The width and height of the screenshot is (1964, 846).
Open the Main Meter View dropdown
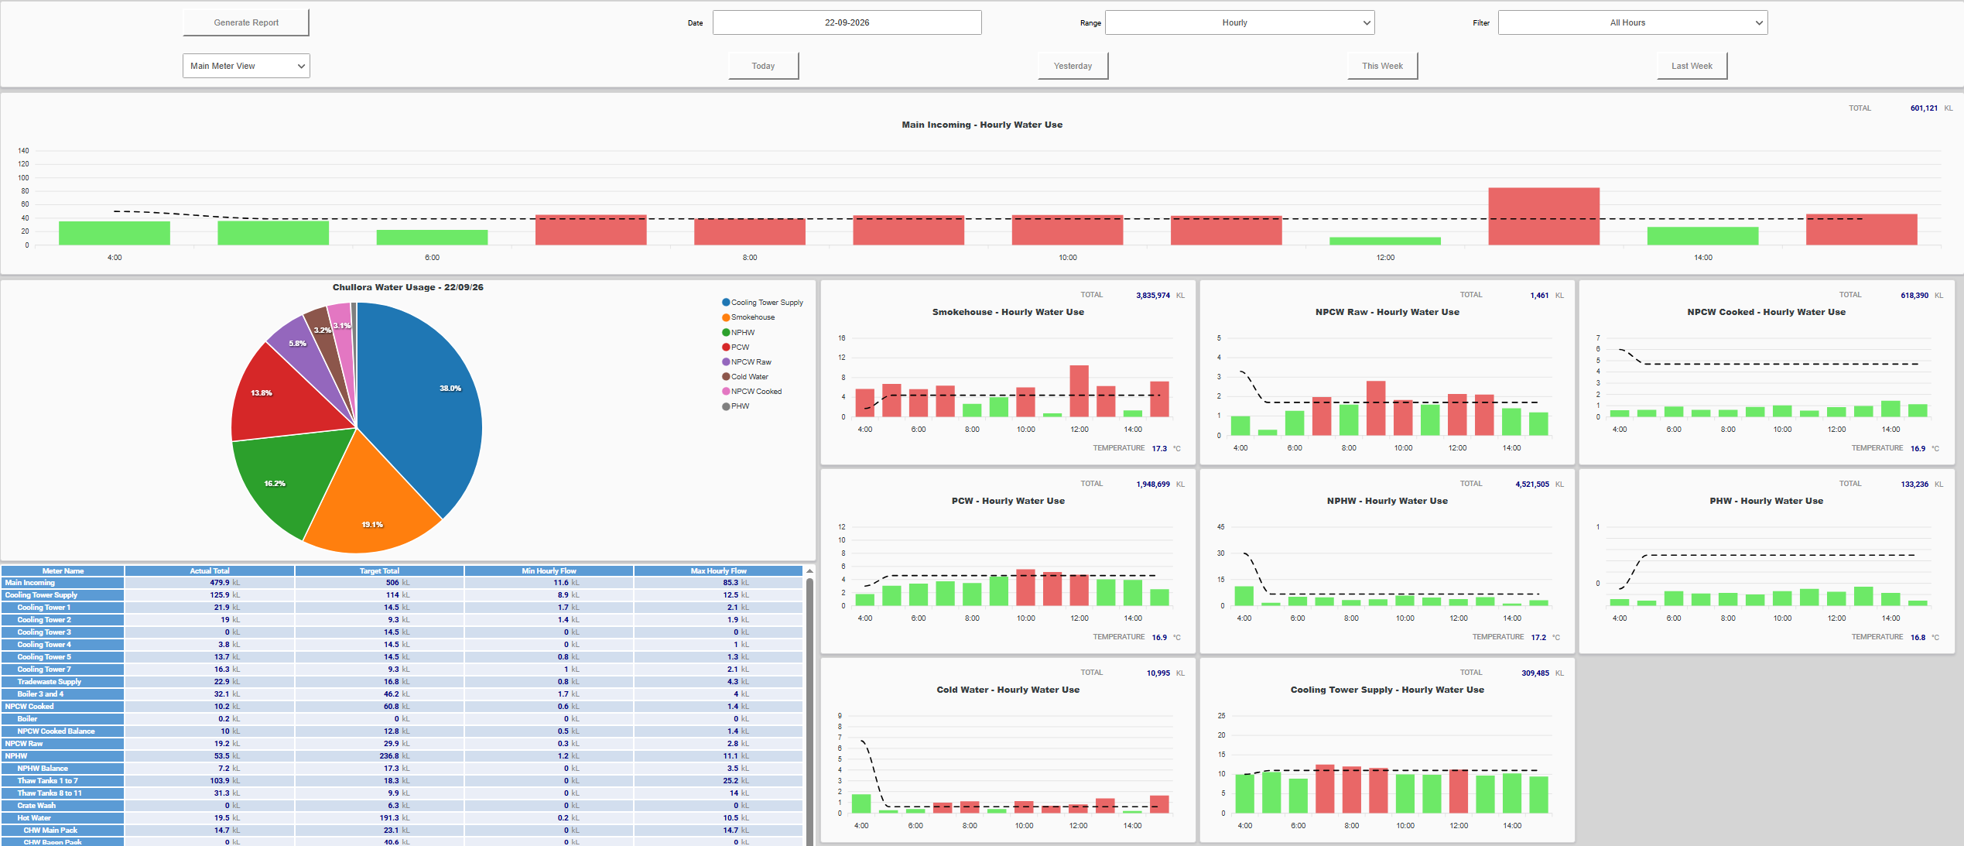click(246, 66)
